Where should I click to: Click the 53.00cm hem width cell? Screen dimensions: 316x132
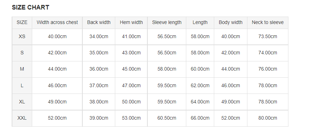tap(131, 118)
